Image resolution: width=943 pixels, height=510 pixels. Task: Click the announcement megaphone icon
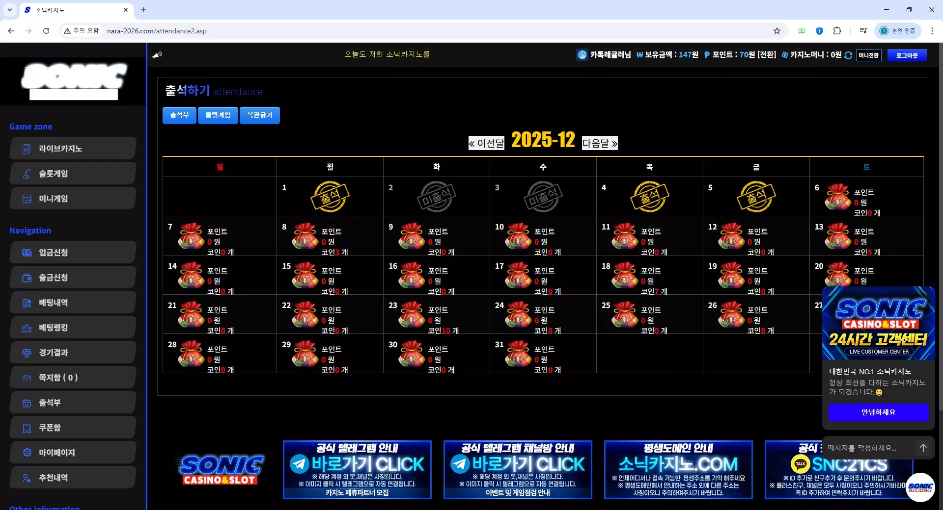(x=157, y=55)
